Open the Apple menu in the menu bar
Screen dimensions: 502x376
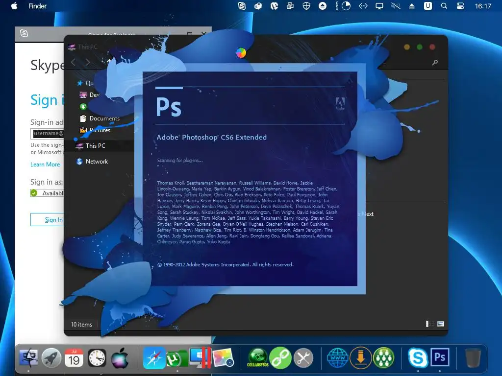tap(14, 6)
